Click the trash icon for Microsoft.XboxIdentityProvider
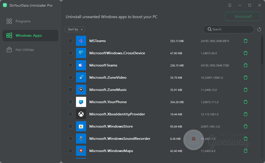This screenshot has width=265, height=163. [246, 114]
